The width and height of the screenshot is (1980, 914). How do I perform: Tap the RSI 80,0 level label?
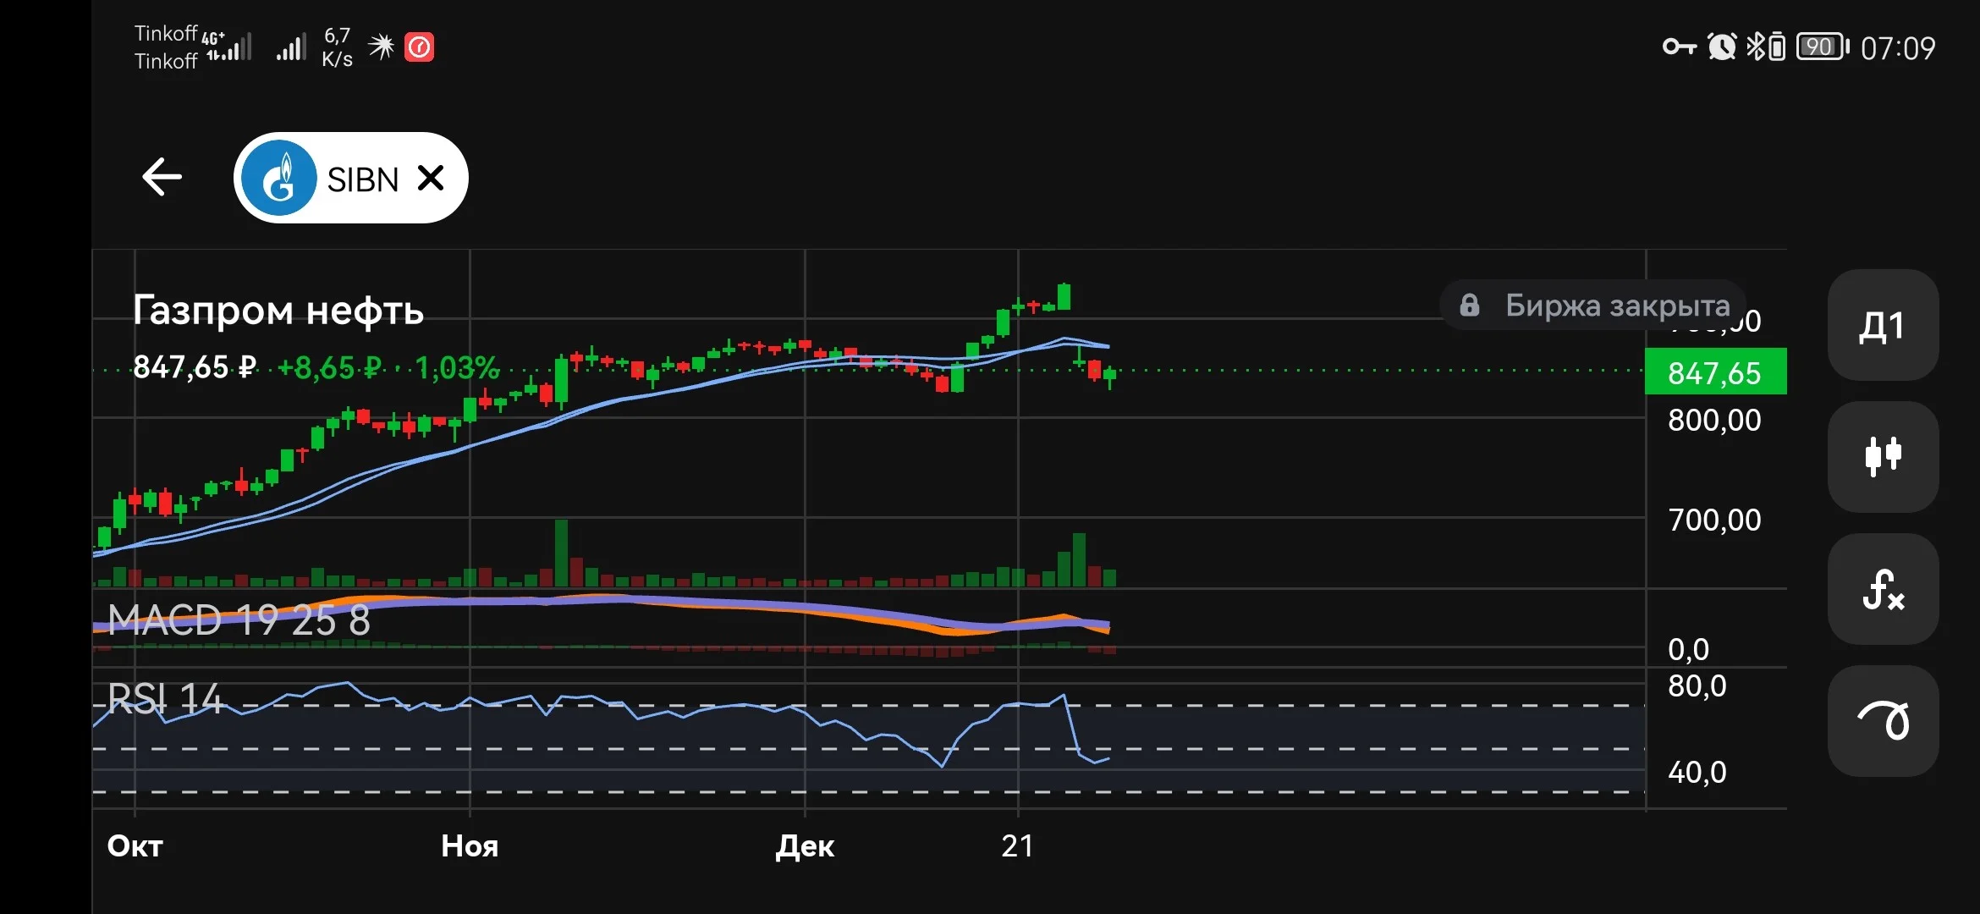[1697, 685]
